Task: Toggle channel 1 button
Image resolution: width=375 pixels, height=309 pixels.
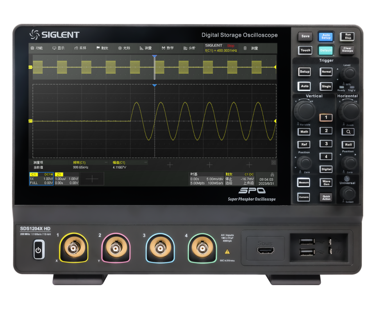Action: point(326,117)
